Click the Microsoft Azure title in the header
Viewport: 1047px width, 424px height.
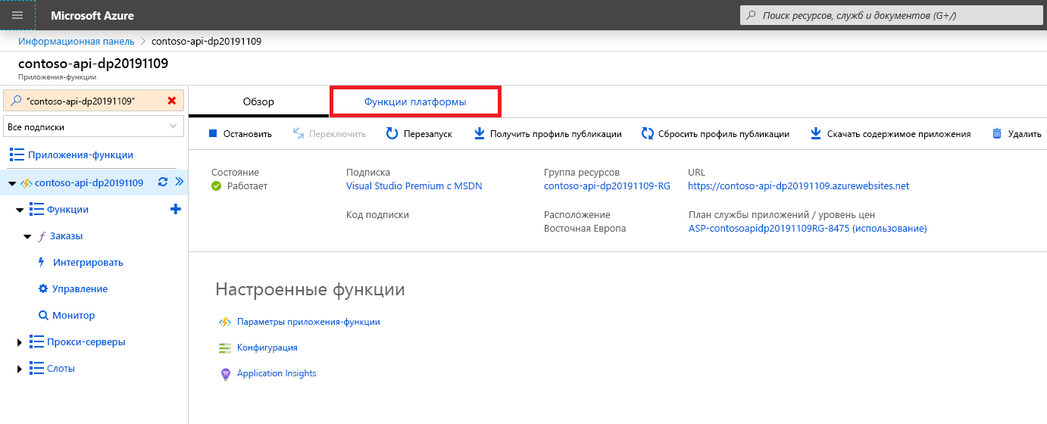92,15
